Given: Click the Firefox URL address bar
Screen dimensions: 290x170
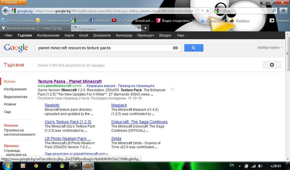Looking at the screenshot, I should coord(113,11).
